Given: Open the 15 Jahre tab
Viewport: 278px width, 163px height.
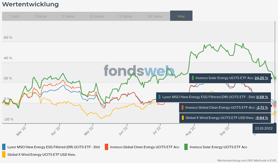Looking at the screenshot, I should coord(125,16).
